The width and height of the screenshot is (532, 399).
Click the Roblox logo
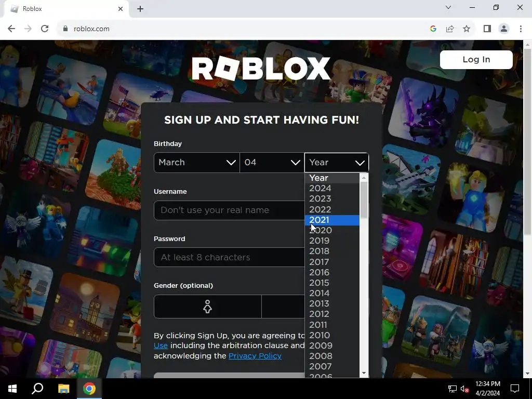pyautogui.click(x=261, y=68)
